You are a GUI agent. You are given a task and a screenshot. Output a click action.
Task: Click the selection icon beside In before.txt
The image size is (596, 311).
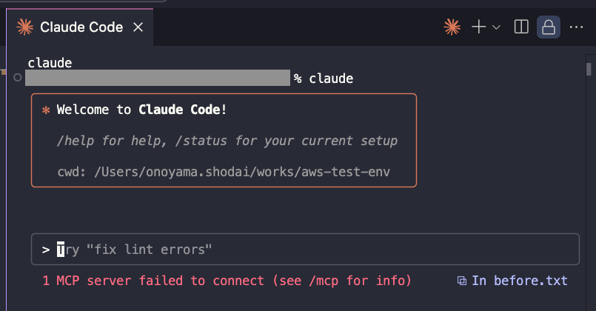461,281
